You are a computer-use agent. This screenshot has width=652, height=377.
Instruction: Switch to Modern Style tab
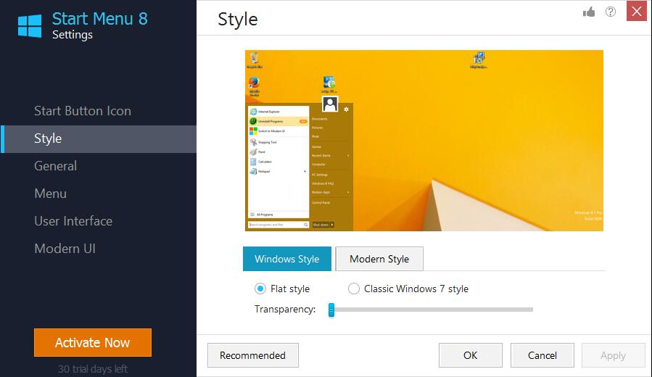(379, 259)
